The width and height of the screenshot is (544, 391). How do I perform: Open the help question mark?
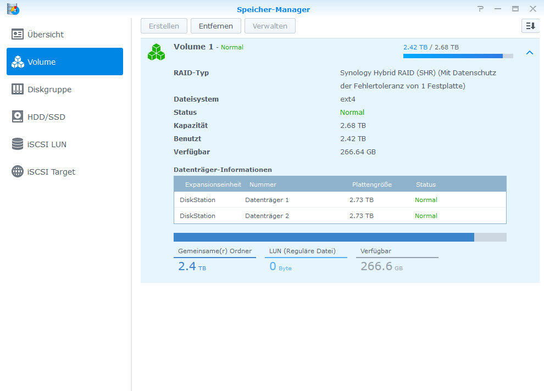tap(480, 9)
